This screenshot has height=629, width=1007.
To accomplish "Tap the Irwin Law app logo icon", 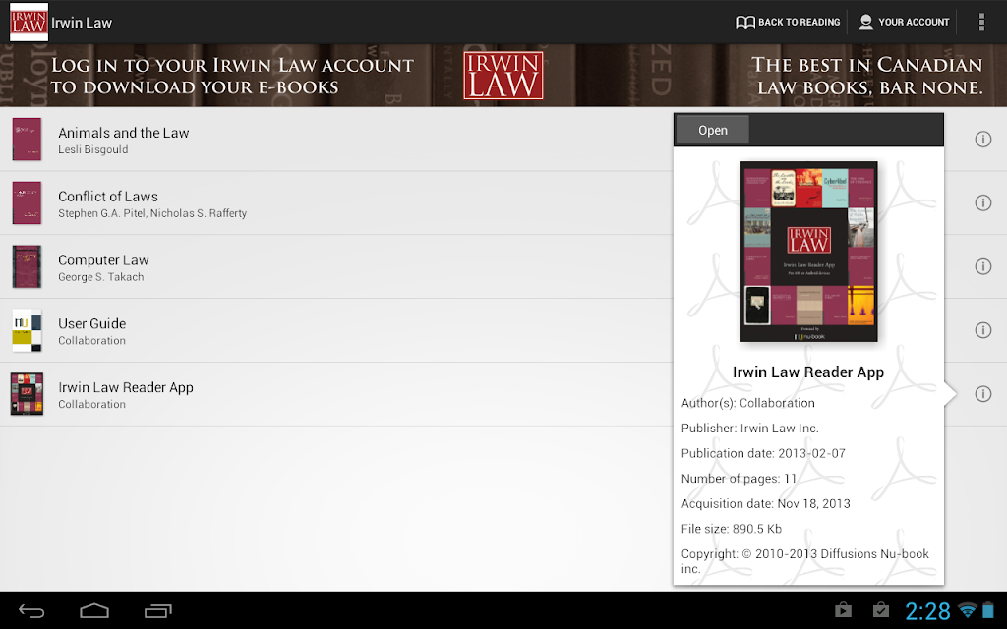I will pyautogui.click(x=29, y=23).
